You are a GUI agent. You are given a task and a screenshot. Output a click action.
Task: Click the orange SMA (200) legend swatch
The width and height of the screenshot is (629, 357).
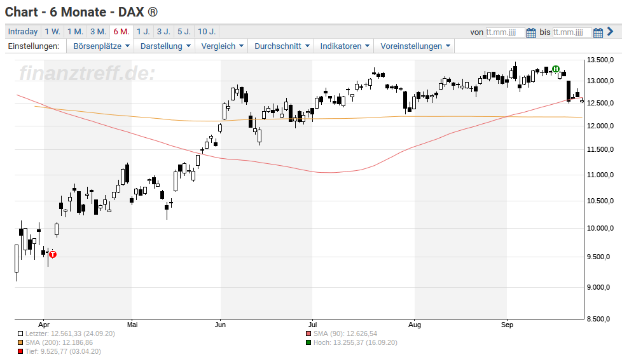(x=20, y=342)
